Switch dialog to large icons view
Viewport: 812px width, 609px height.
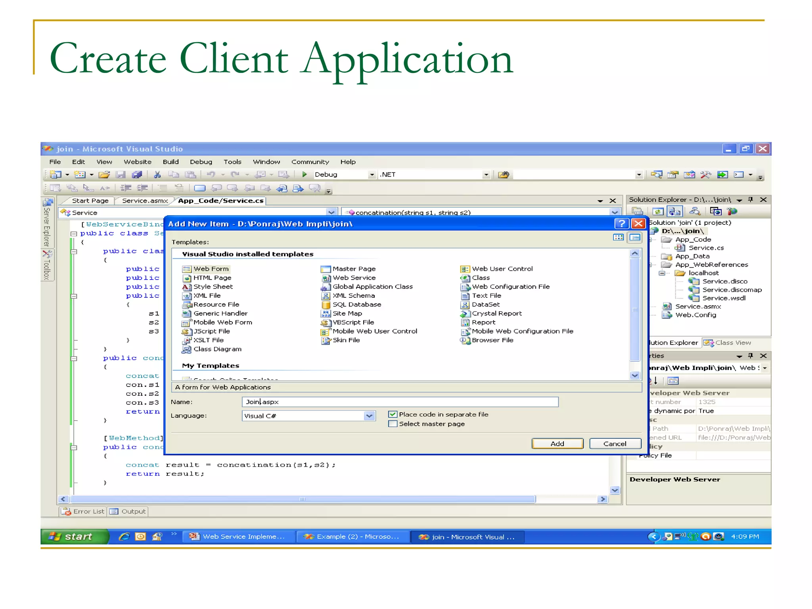pyautogui.click(x=619, y=237)
